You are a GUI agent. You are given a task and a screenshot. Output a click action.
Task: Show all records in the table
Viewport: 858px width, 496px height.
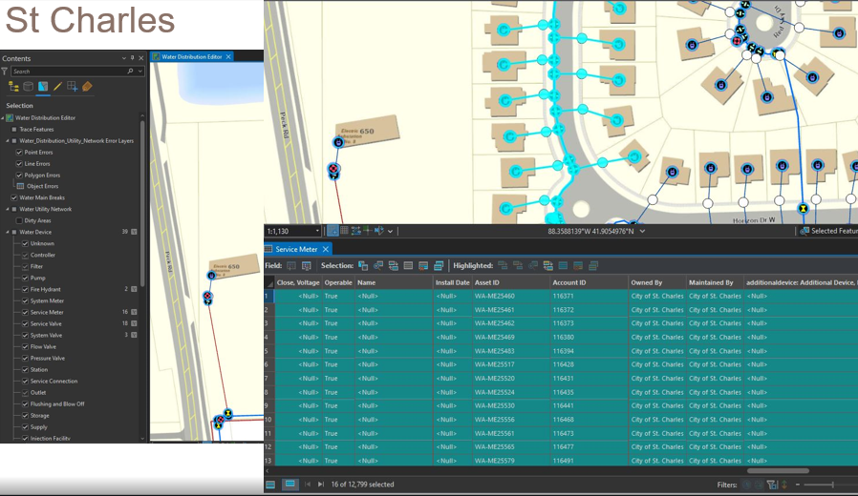click(x=270, y=485)
